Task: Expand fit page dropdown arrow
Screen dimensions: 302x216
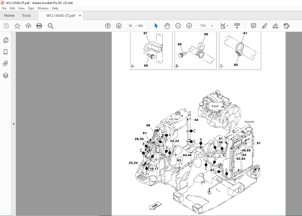Action: 227,26
